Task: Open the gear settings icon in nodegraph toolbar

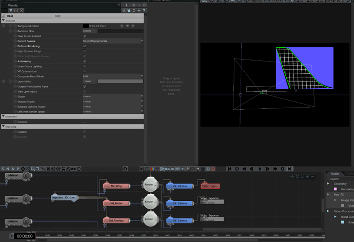Action: (125, 169)
